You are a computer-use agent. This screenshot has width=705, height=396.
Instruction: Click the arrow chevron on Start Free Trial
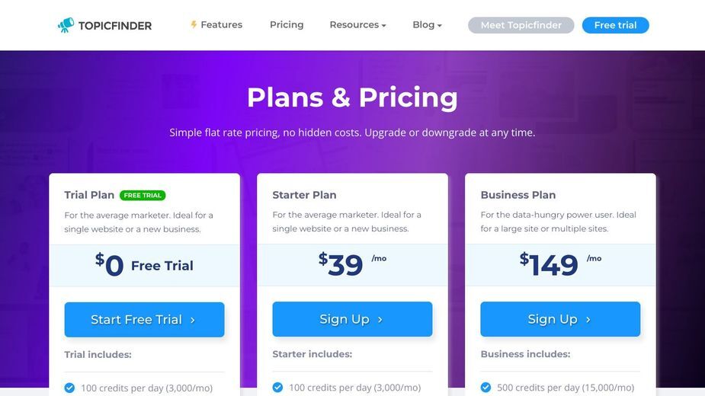(193, 320)
